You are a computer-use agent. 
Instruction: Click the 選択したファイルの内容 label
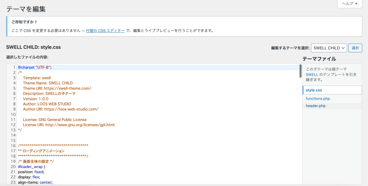27,57
